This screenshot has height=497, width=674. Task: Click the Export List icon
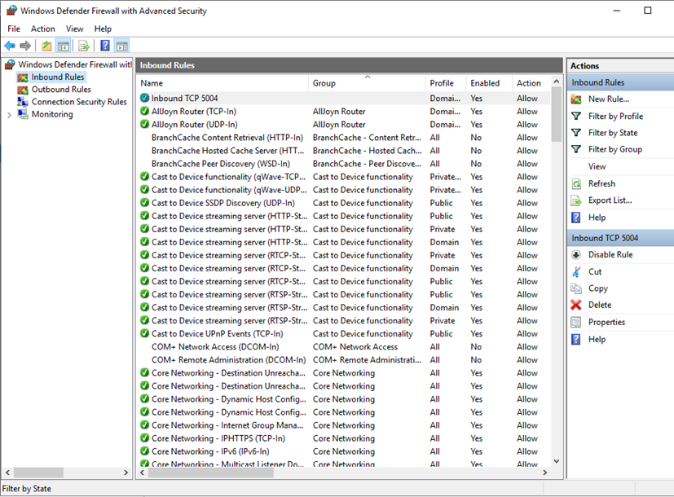575,200
